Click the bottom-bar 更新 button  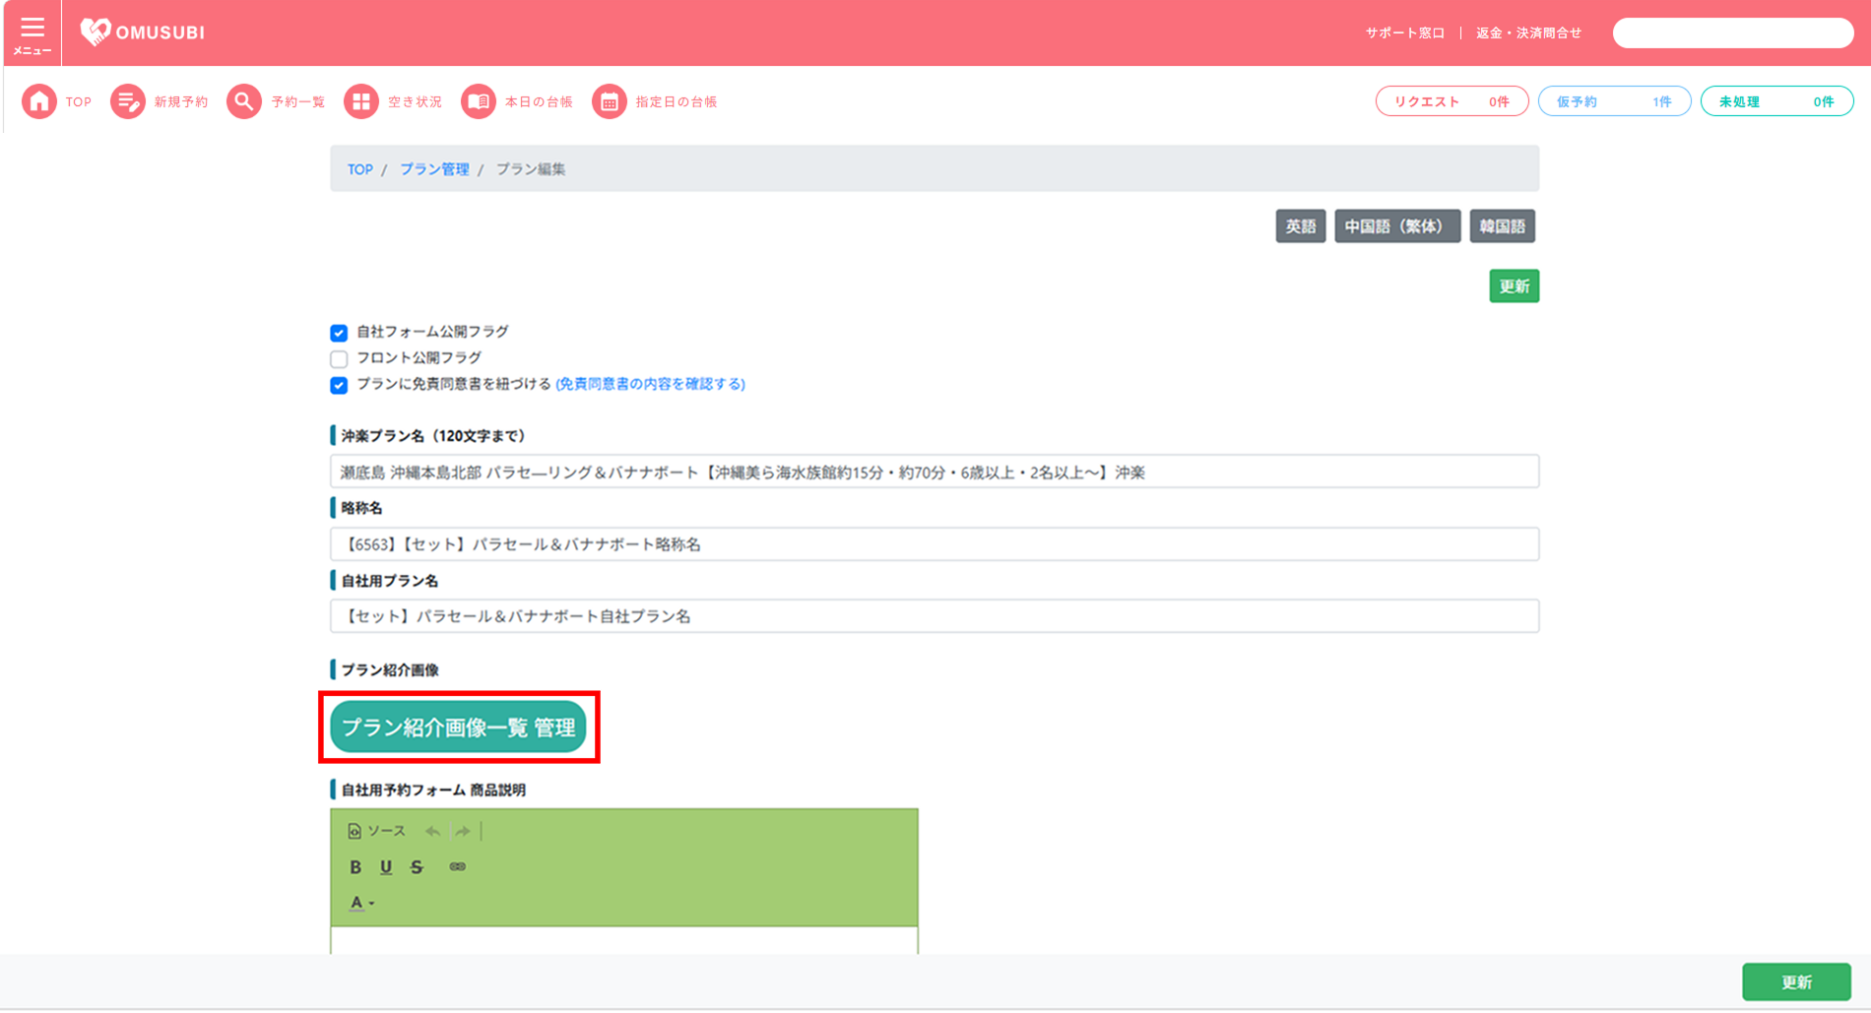tap(1796, 982)
